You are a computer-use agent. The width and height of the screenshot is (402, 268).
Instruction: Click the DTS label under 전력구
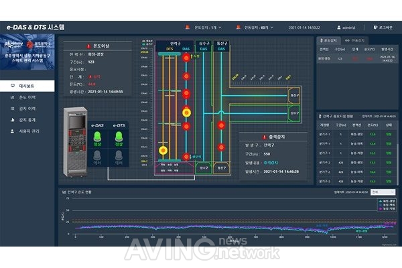170,49
